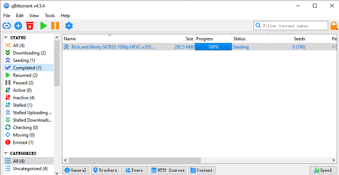
Task: Click the orange lock icon
Action: [x=333, y=26]
